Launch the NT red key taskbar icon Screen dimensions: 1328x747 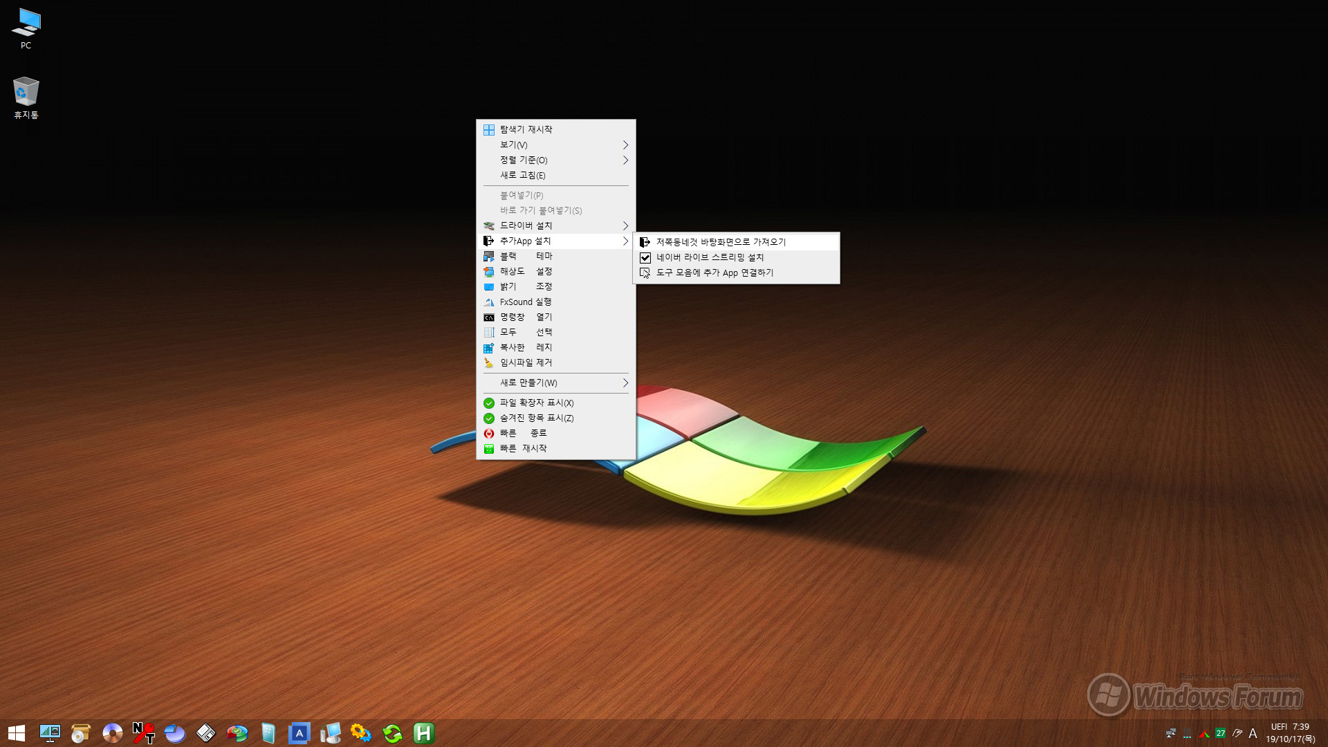coord(143,733)
